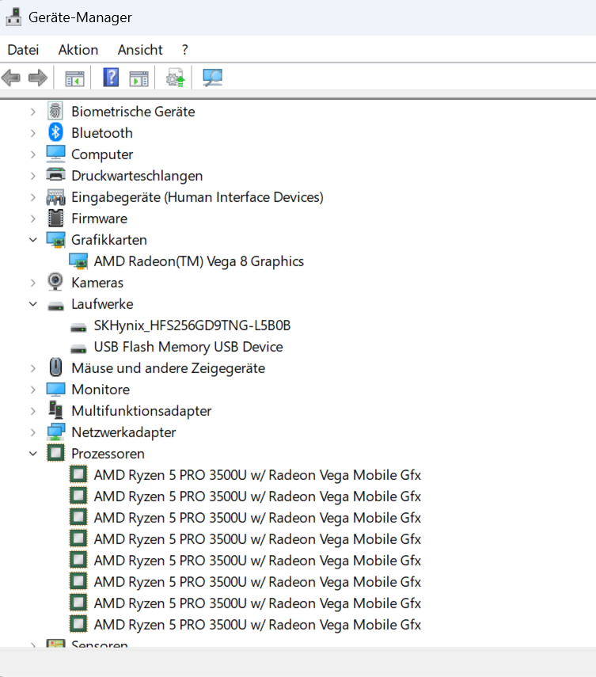Image resolution: width=596 pixels, height=677 pixels.
Task: Click the Multifunktionsadapter category icon
Action: 55,410
